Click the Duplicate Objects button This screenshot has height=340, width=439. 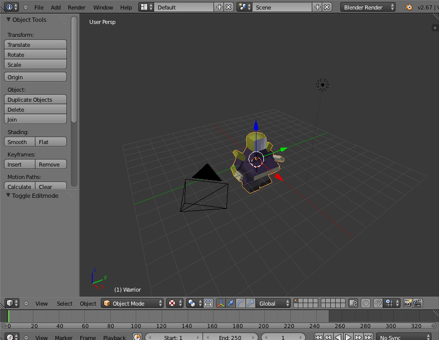(x=35, y=99)
